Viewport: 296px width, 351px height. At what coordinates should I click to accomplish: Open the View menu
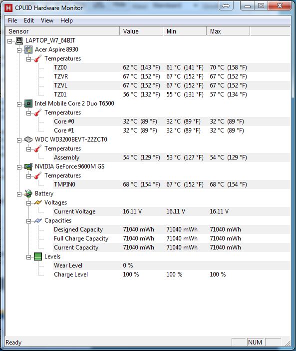tap(47, 20)
